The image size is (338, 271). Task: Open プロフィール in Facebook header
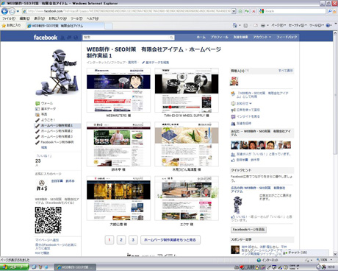point(219,37)
